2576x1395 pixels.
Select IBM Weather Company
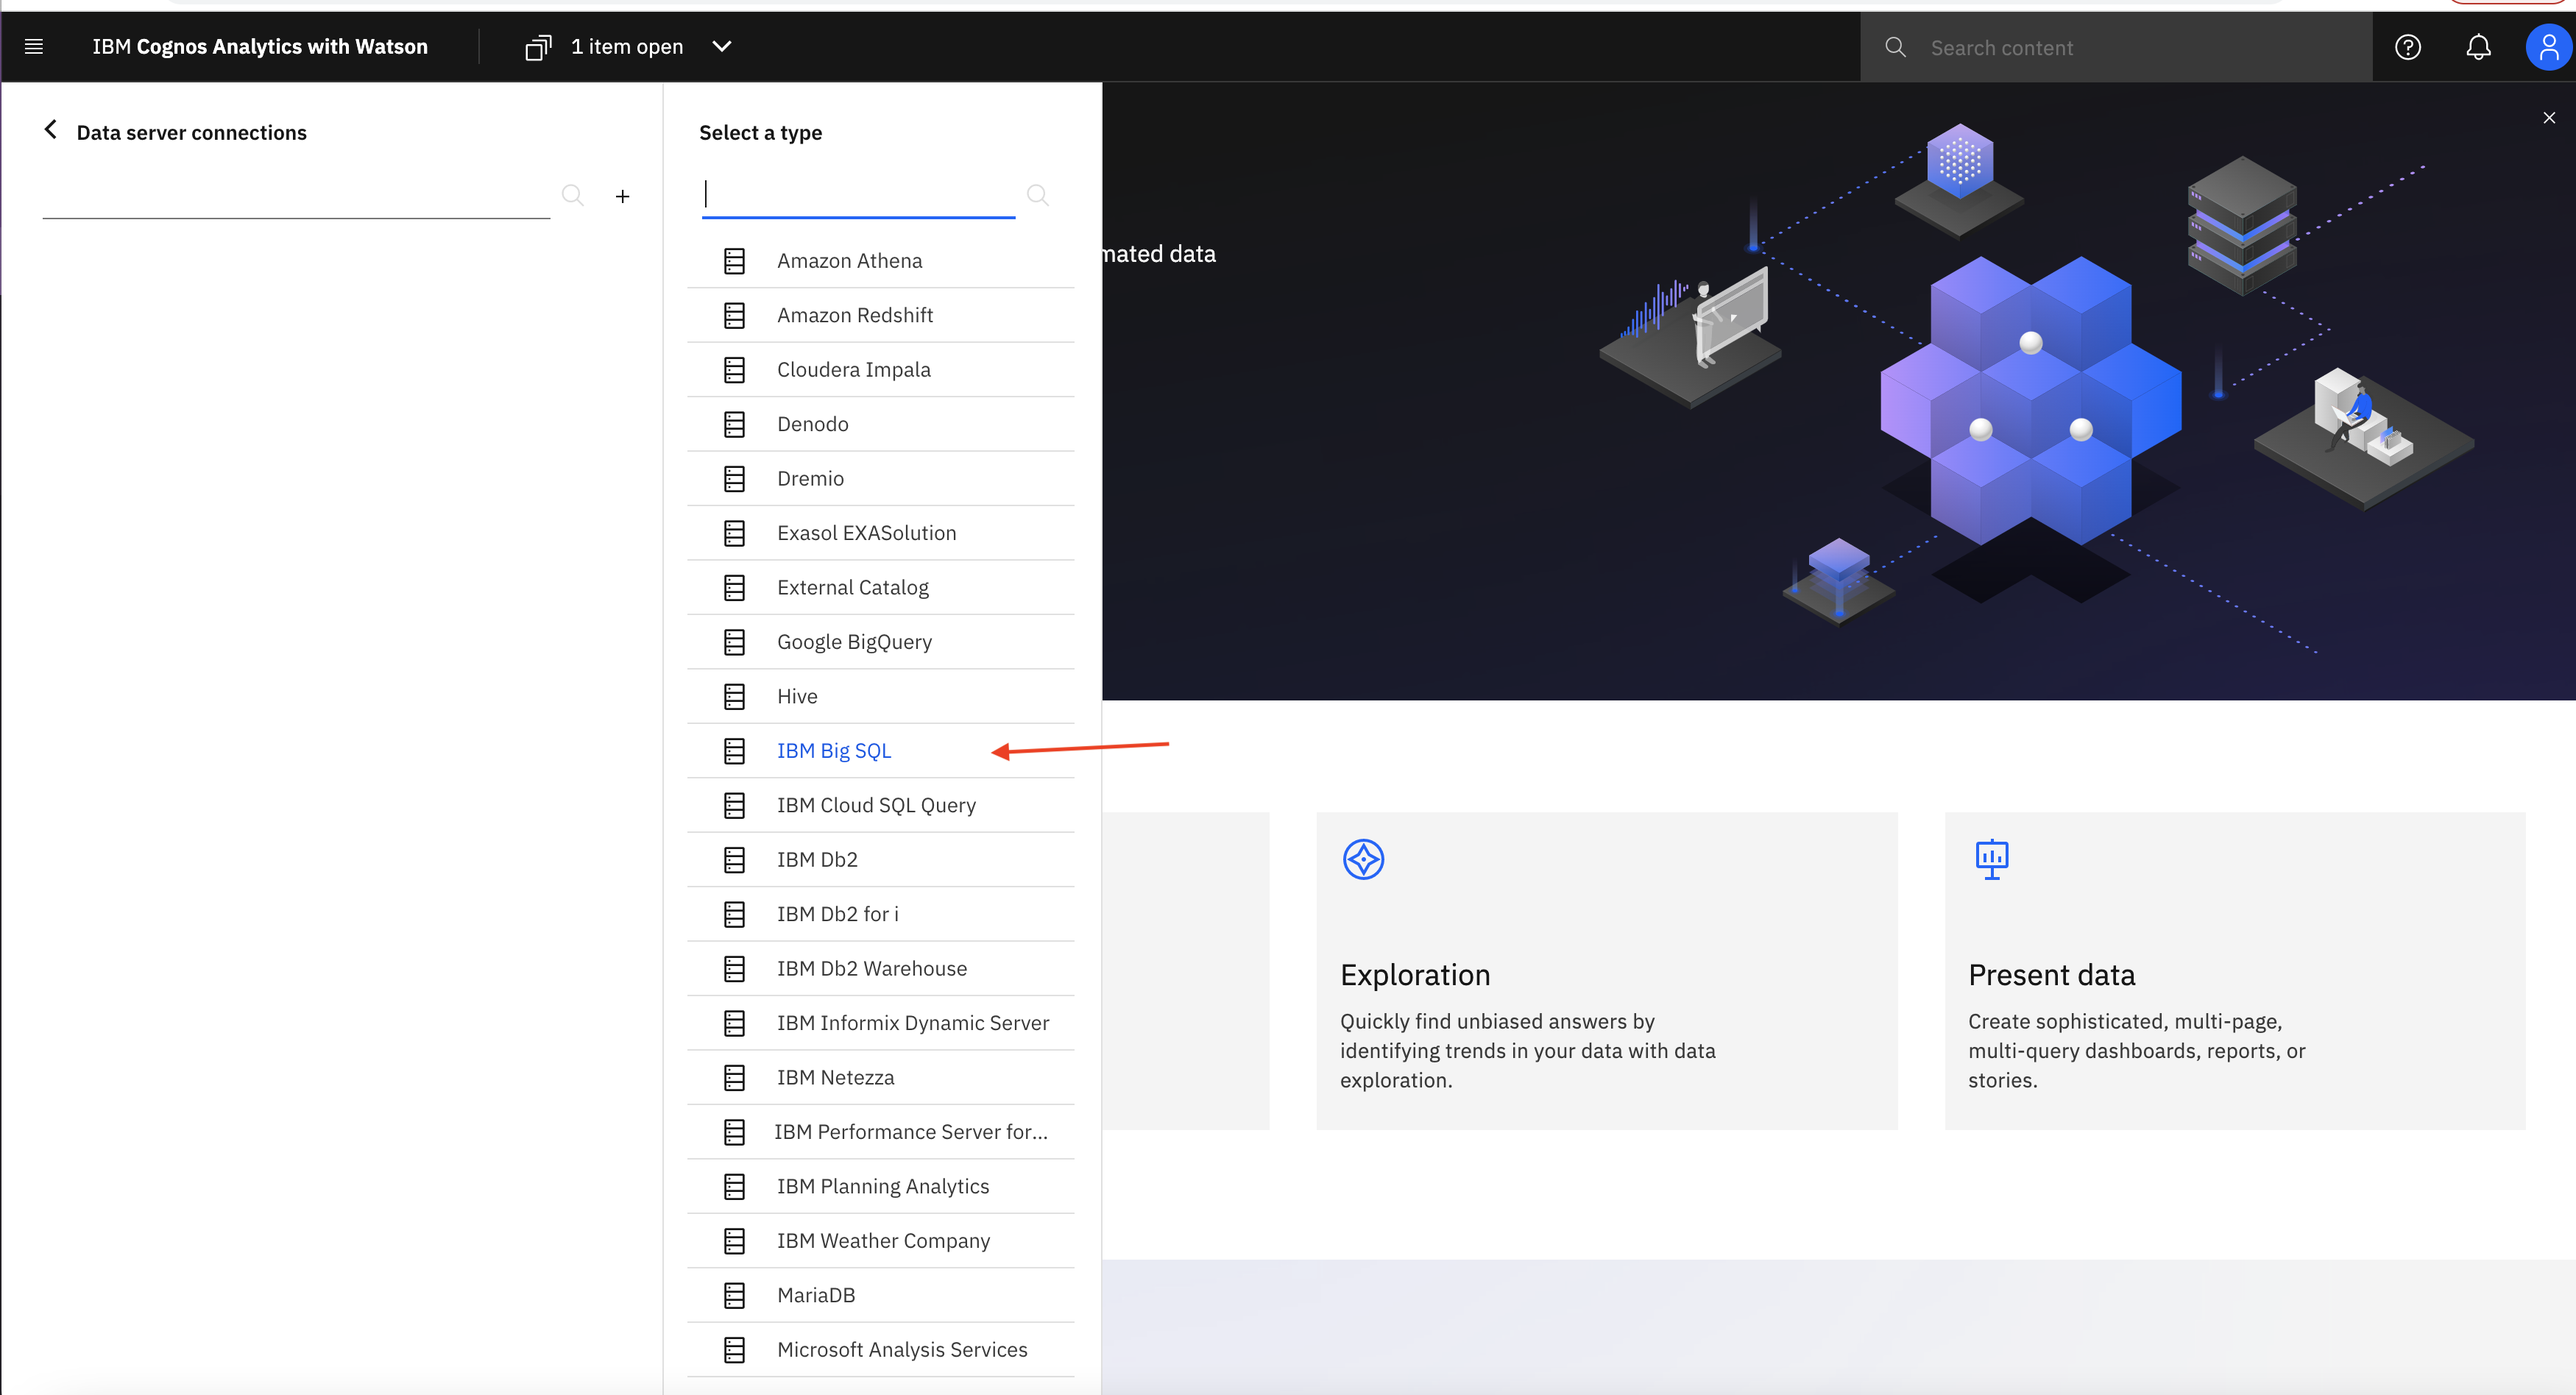880,1241
